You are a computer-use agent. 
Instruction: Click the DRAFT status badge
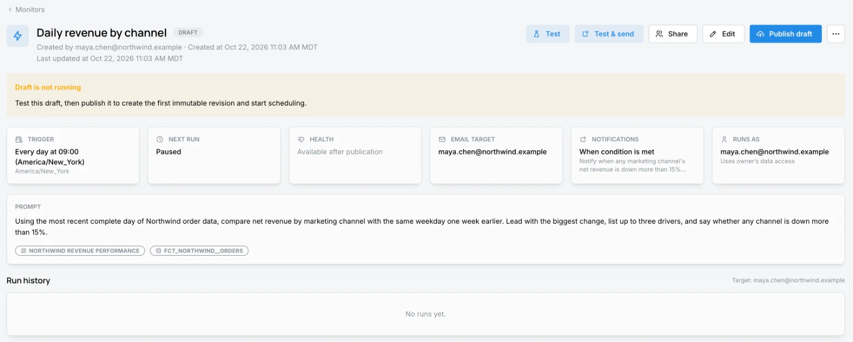click(188, 33)
